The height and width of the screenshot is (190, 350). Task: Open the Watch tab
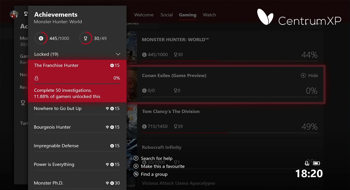209,15
